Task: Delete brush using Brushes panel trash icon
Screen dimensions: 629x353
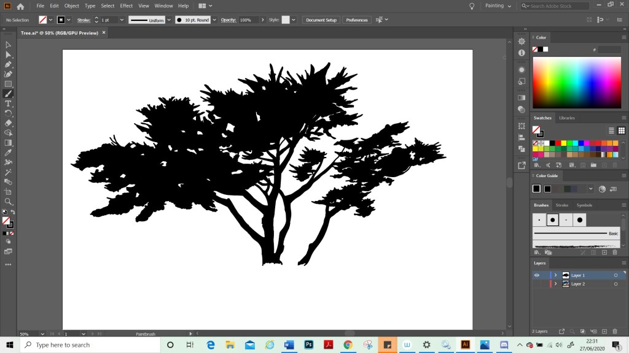Action: coord(615,252)
